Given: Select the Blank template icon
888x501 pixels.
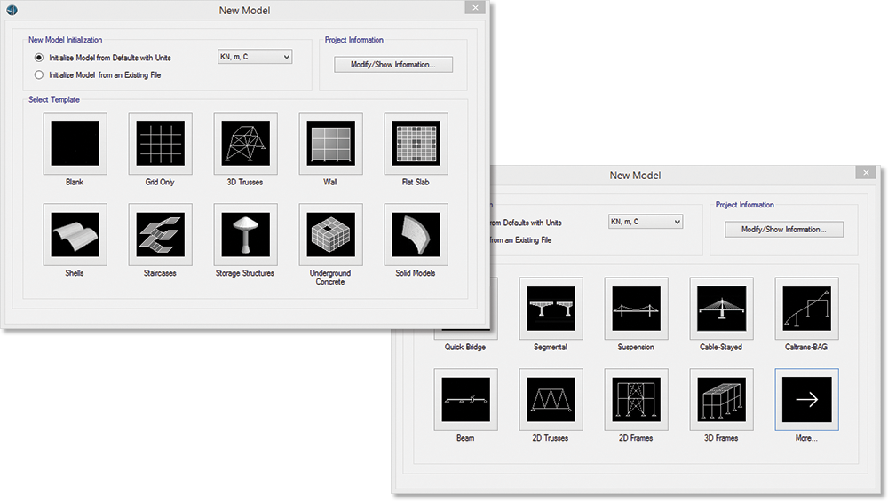Looking at the screenshot, I should tap(75, 144).
